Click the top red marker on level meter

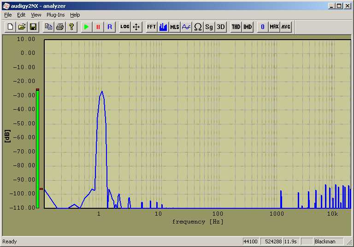38,89
